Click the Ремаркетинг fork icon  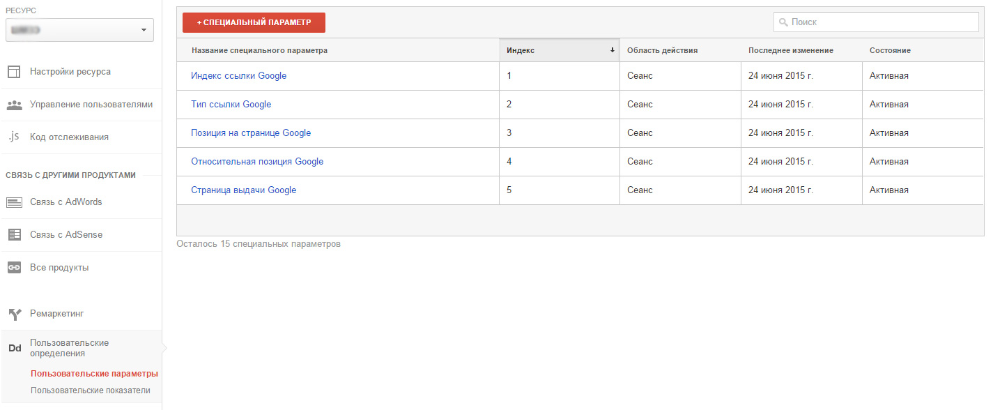click(14, 314)
